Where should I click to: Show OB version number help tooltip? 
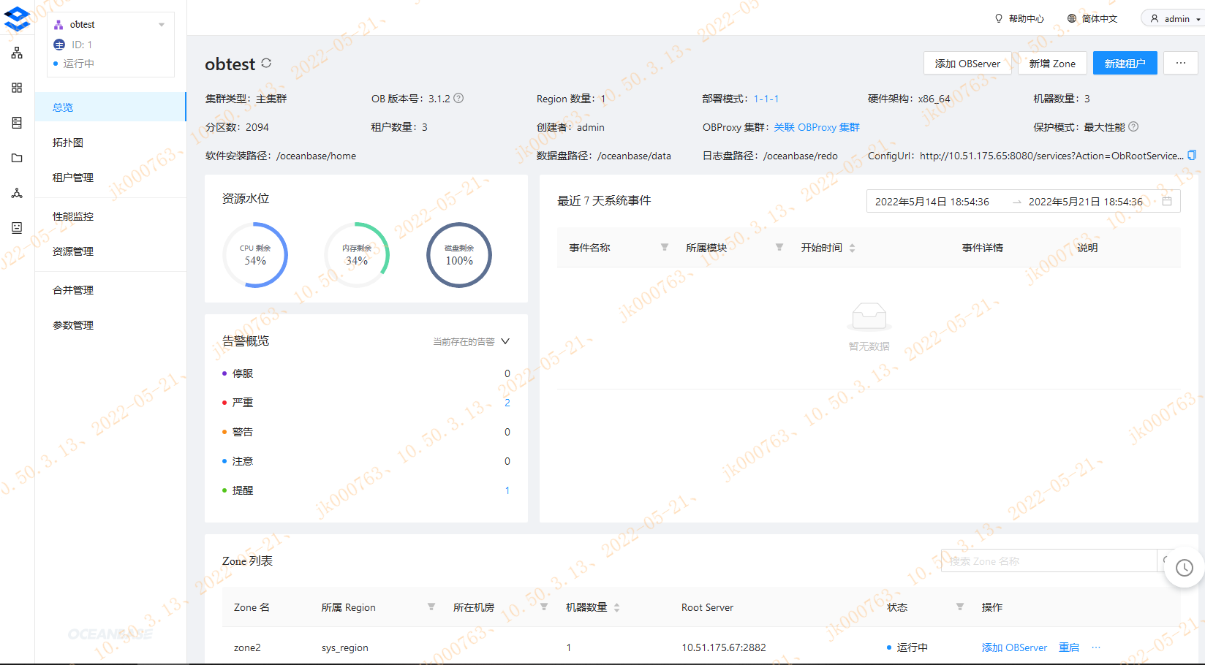[x=458, y=98]
